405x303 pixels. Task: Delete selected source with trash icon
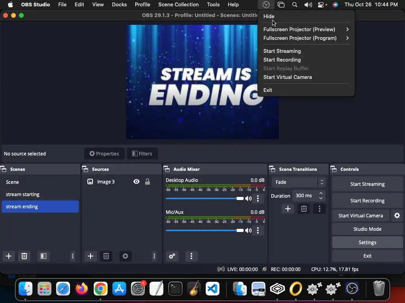tap(106, 256)
